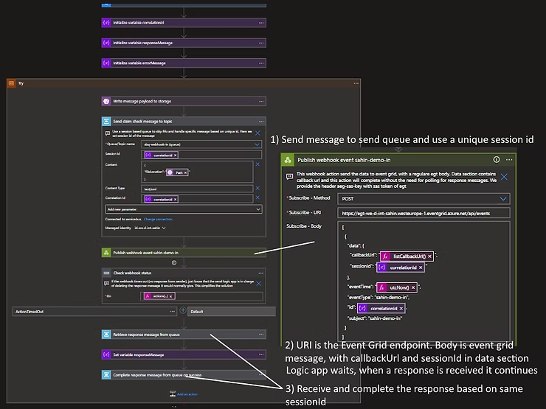546x409 pixels.
Task: Open the Queue/Topic name dropdown
Action: (256, 144)
